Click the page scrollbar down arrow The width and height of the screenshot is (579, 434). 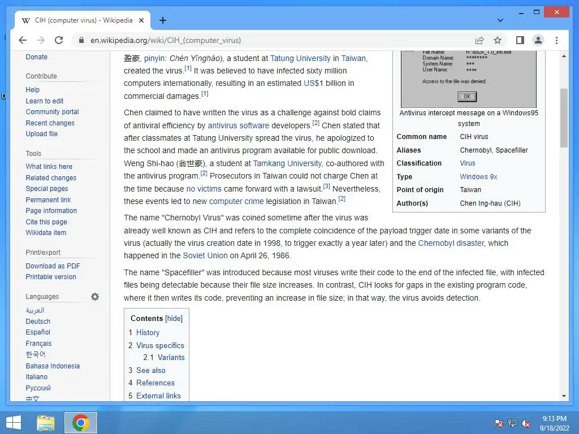coord(564,396)
